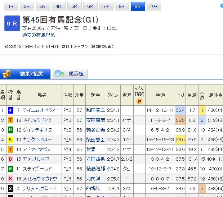
Task: Click the speech bubble icon on 掲示板 tab
Action: [59, 74]
